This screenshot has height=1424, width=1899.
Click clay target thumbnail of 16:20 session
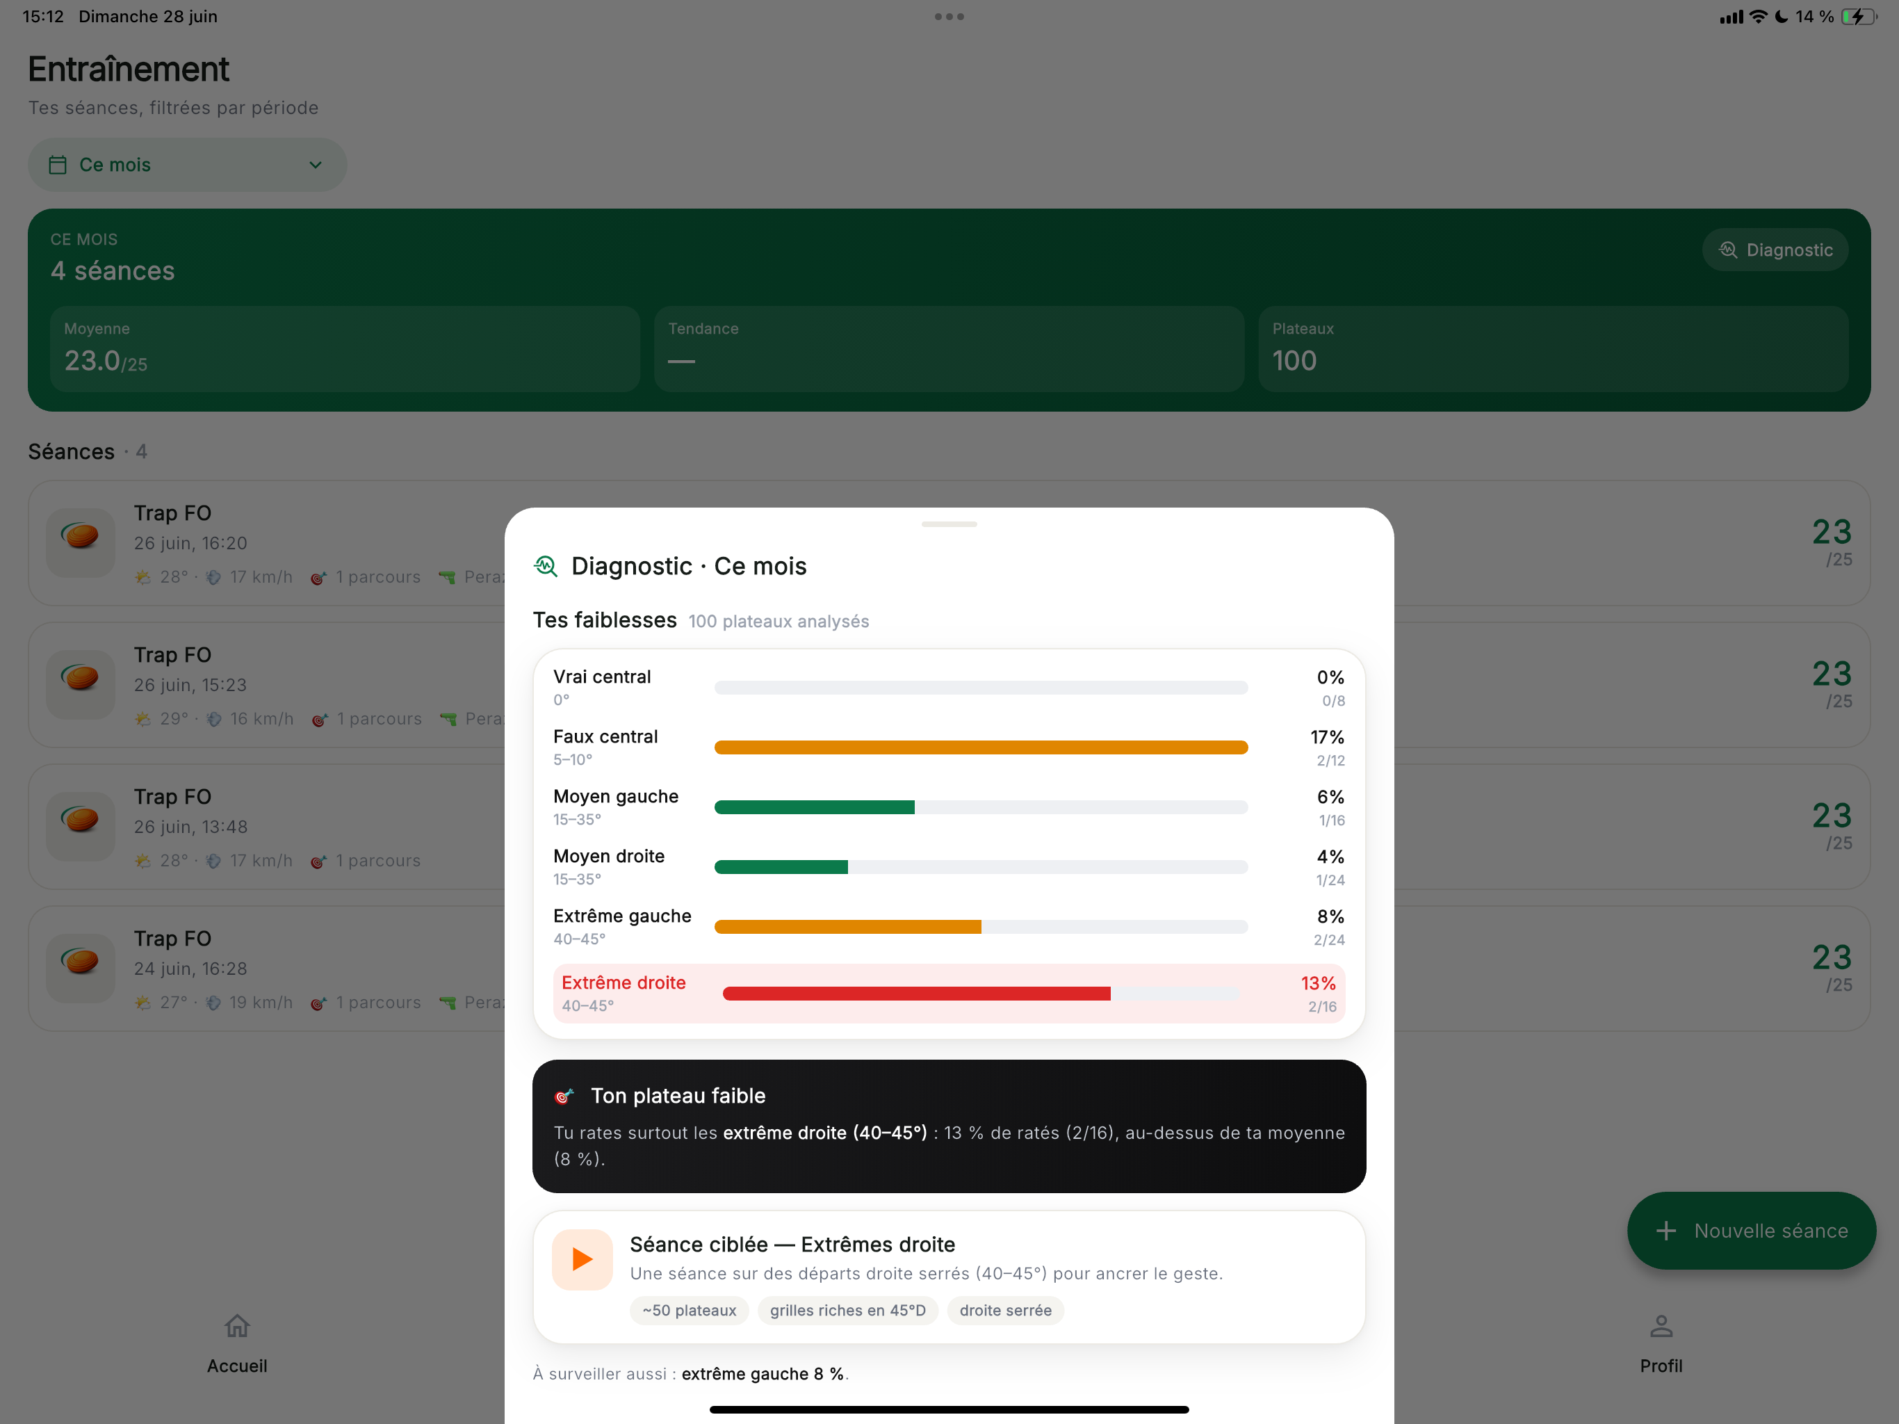pyautogui.click(x=81, y=543)
